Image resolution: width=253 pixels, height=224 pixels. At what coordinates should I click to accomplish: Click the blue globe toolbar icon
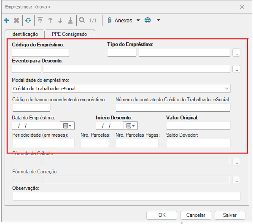click(x=148, y=20)
